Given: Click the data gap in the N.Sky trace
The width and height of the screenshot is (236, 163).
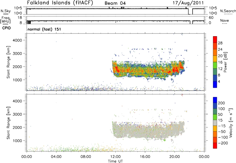Looking at the screenshot, I should tap(190, 11).
